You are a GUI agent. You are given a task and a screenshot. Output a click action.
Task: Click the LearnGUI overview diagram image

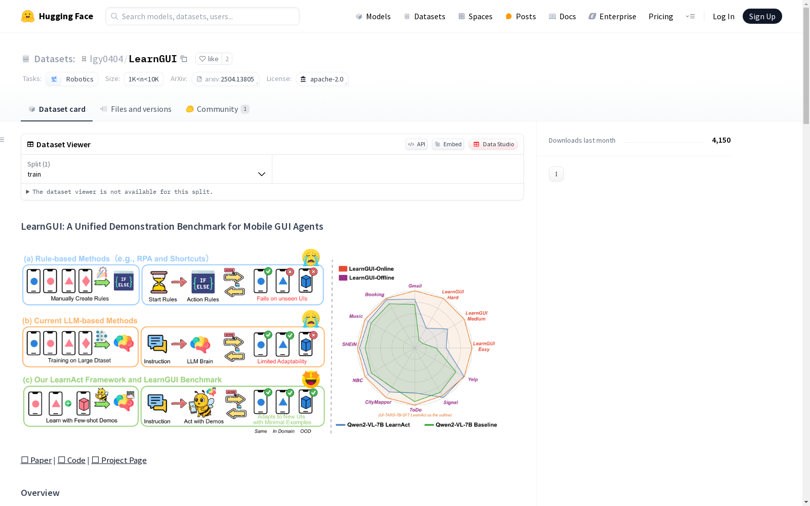260,342
